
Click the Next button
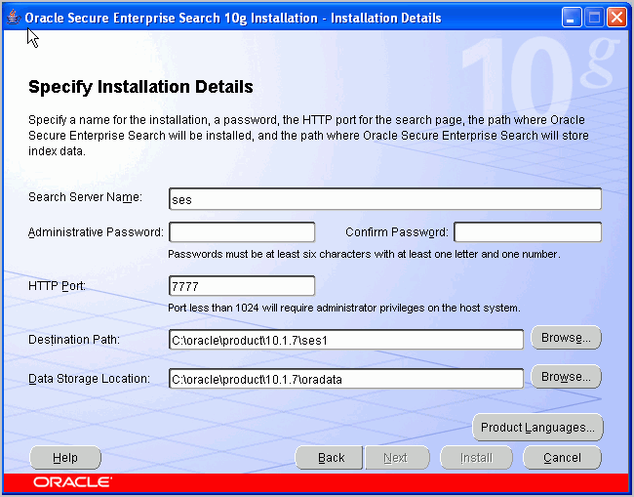tap(397, 458)
